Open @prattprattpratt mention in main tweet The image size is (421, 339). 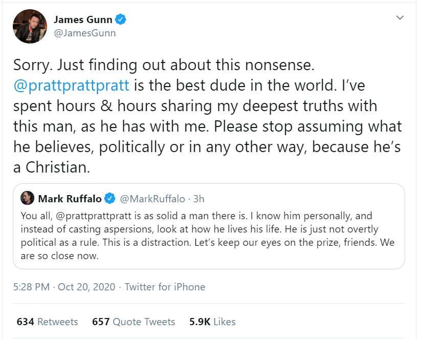71,85
